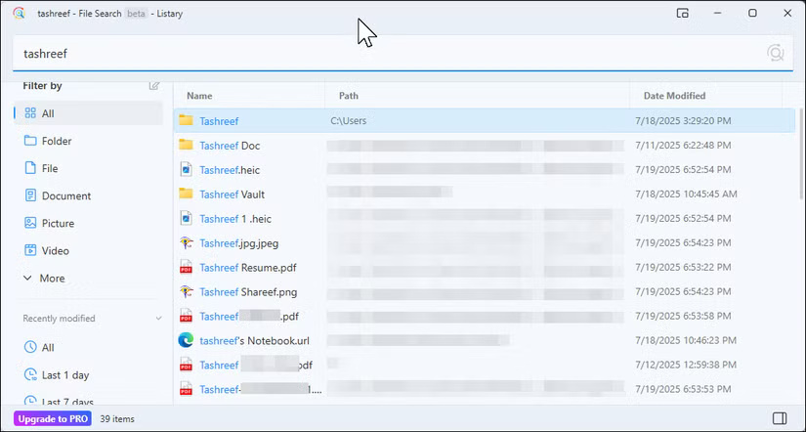Click the search icon in the search box
The width and height of the screenshot is (806, 432).
click(x=776, y=54)
